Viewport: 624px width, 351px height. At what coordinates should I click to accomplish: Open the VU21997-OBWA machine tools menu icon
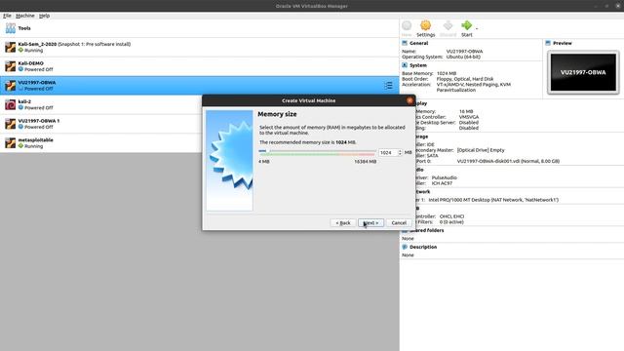[x=388, y=85]
